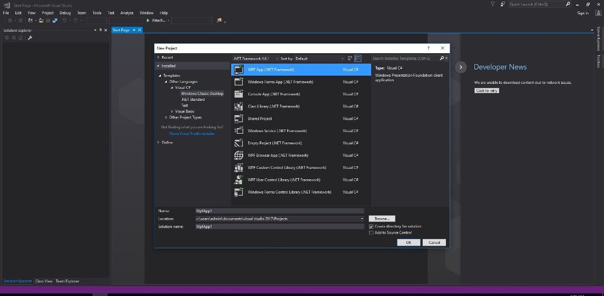Viewport: 604px width, 296px height.
Task: Click the OK button
Action: click(409, 243)
